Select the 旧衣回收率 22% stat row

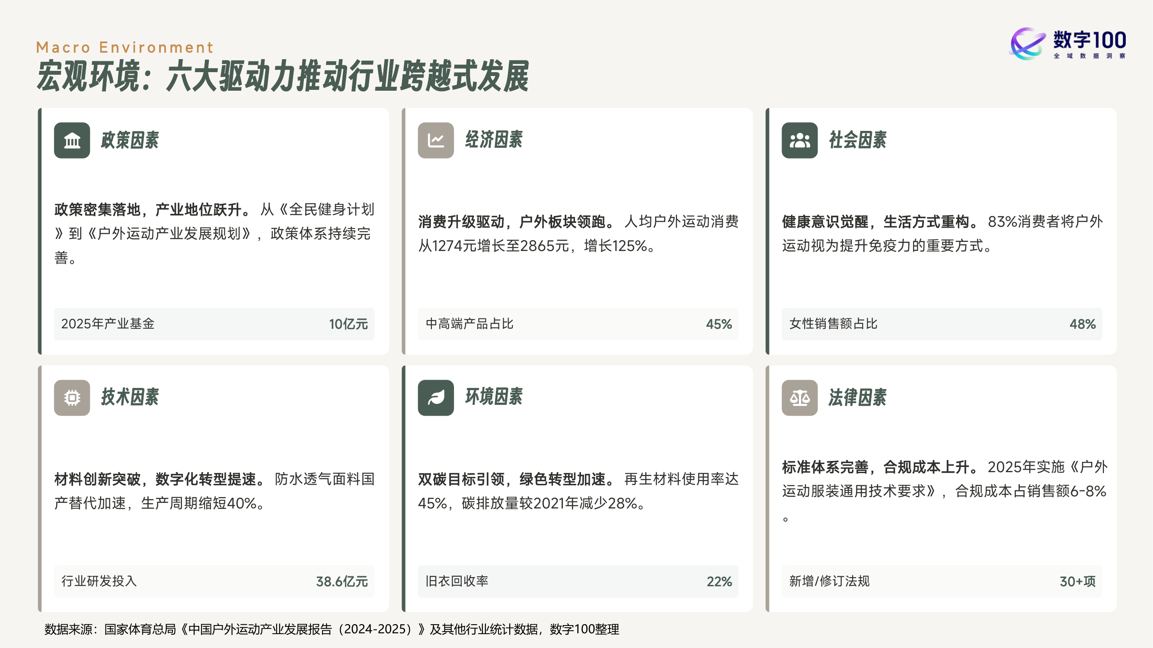tap(578, 581)
